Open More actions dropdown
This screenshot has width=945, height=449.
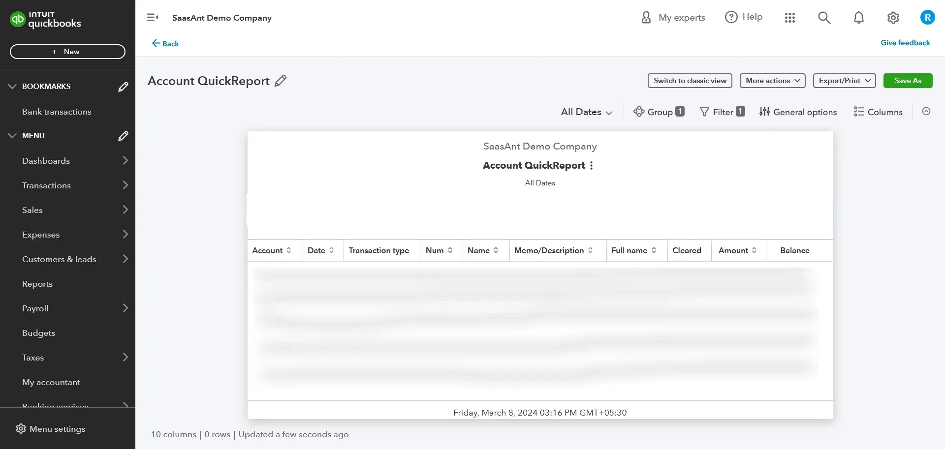[x=773, y=81]
